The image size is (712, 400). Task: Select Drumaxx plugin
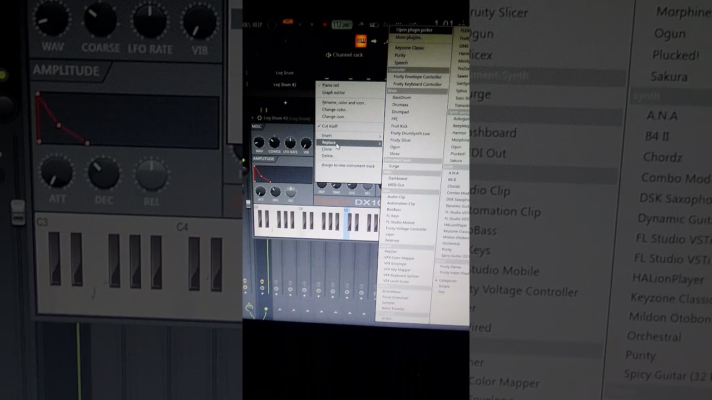400,105
